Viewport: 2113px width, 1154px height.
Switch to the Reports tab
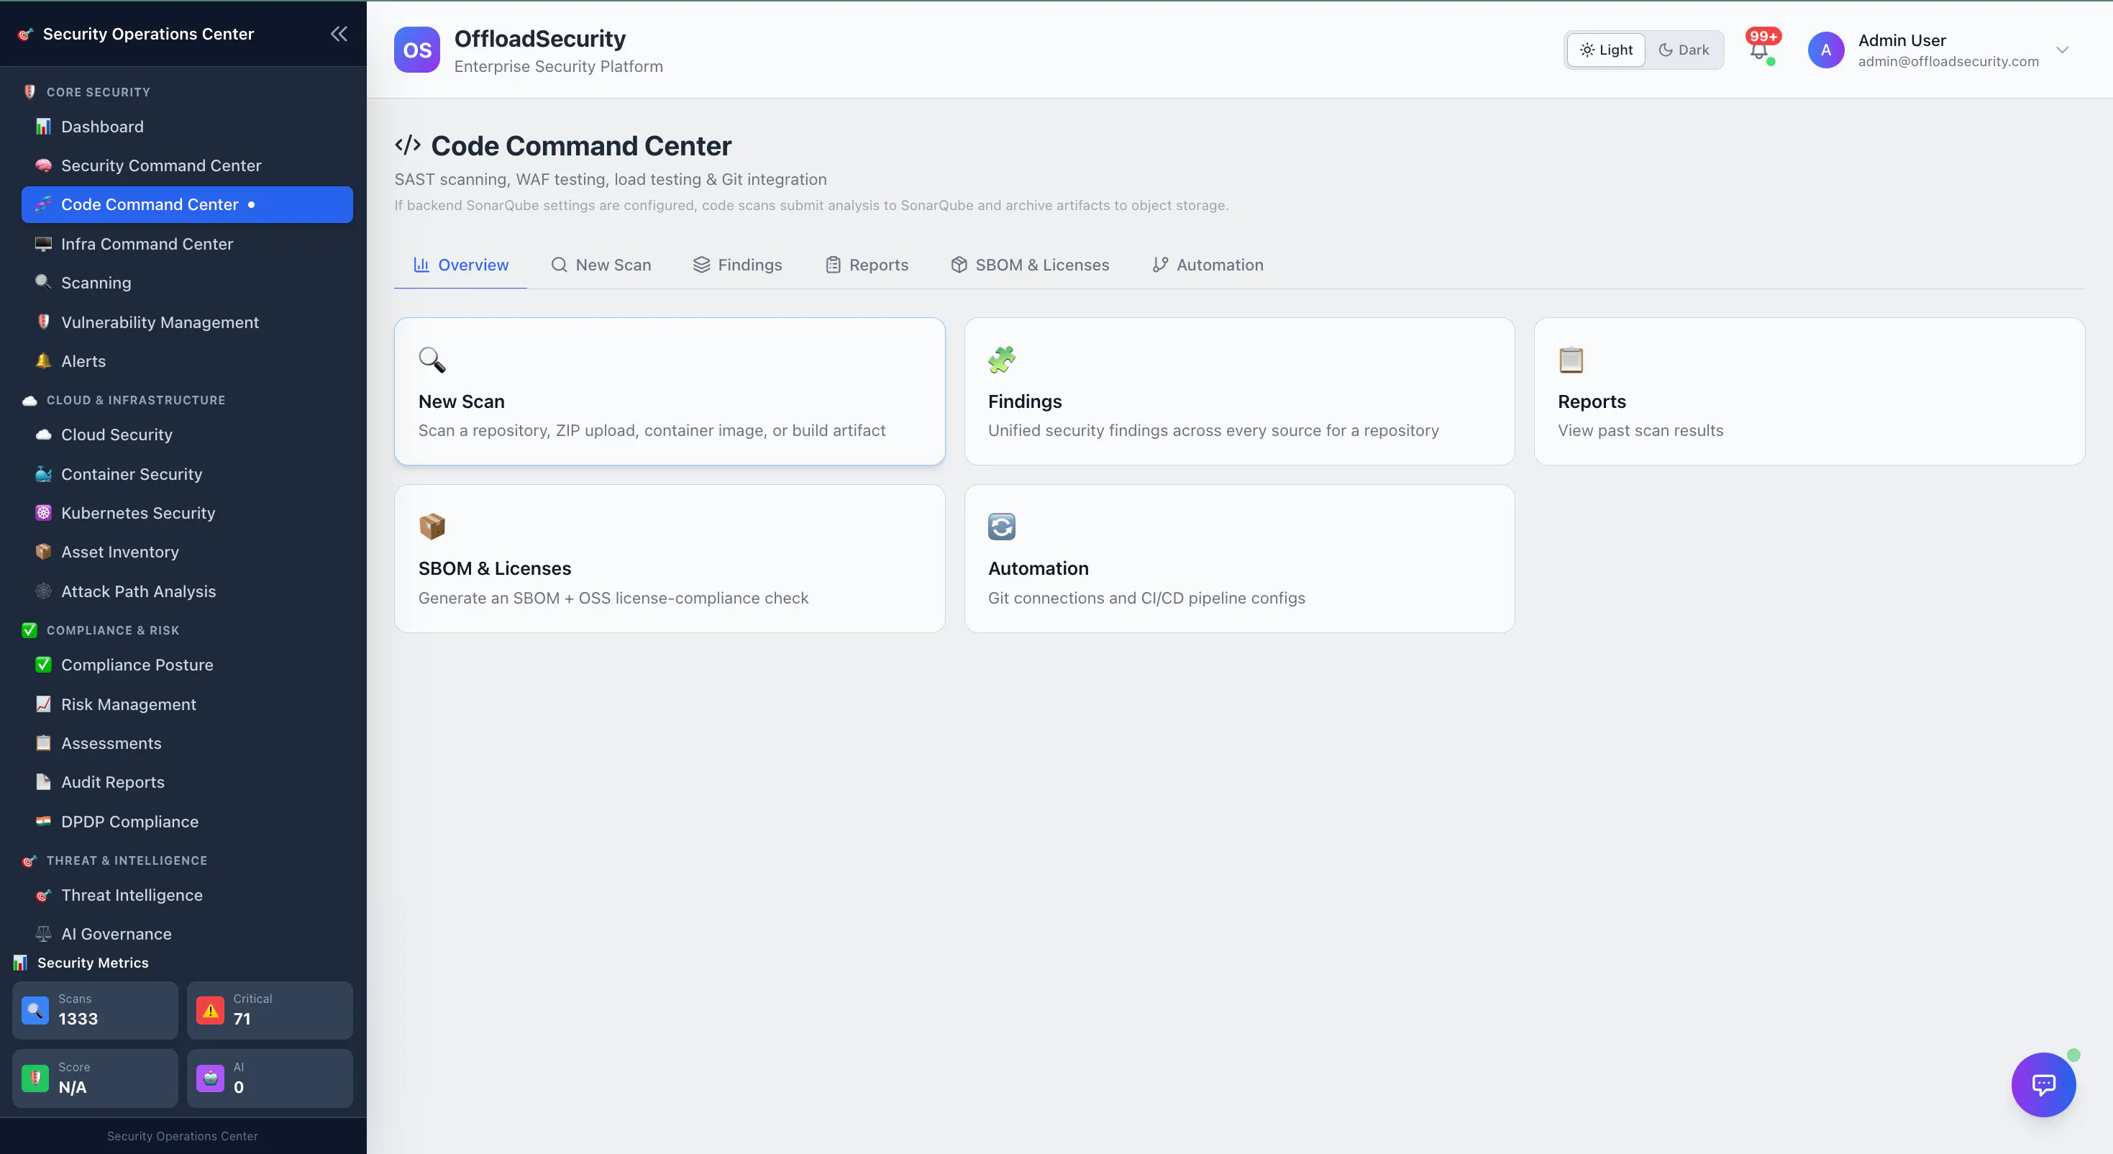click(867, 265)
